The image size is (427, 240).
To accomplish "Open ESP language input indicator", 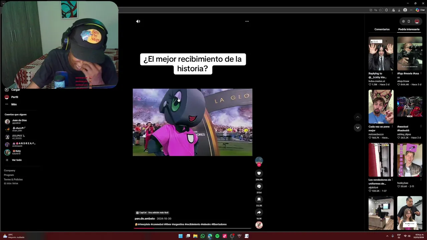I will tap(399, 236).
